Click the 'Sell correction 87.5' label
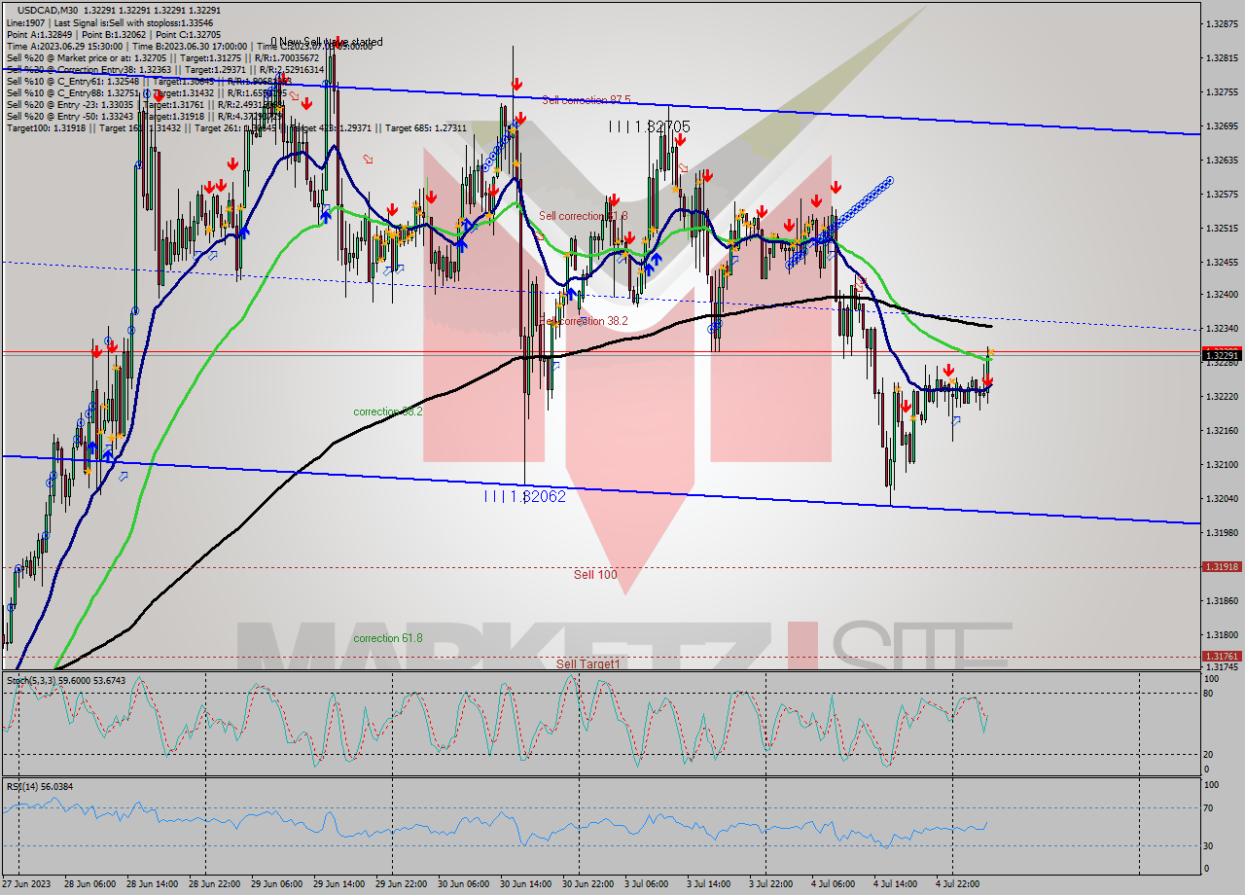Screen dimensions: 1245x895 (587, 100)
